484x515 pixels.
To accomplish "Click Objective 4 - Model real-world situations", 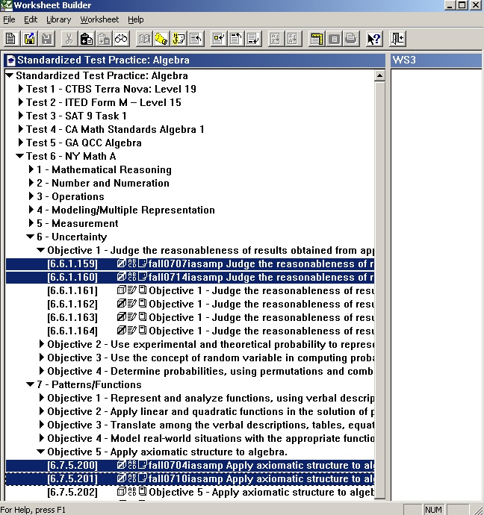I will point(211,438).
